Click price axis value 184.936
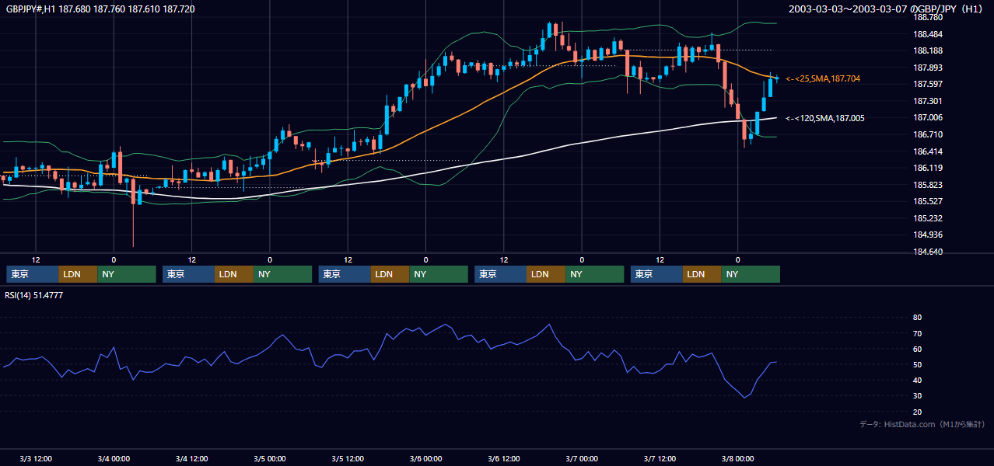This screenshot has width=994, height=466. 928,235
